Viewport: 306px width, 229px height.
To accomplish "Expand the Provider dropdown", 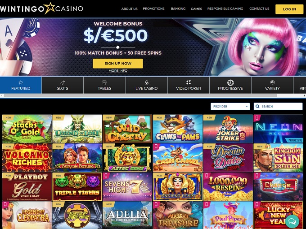I will [230, 106].
